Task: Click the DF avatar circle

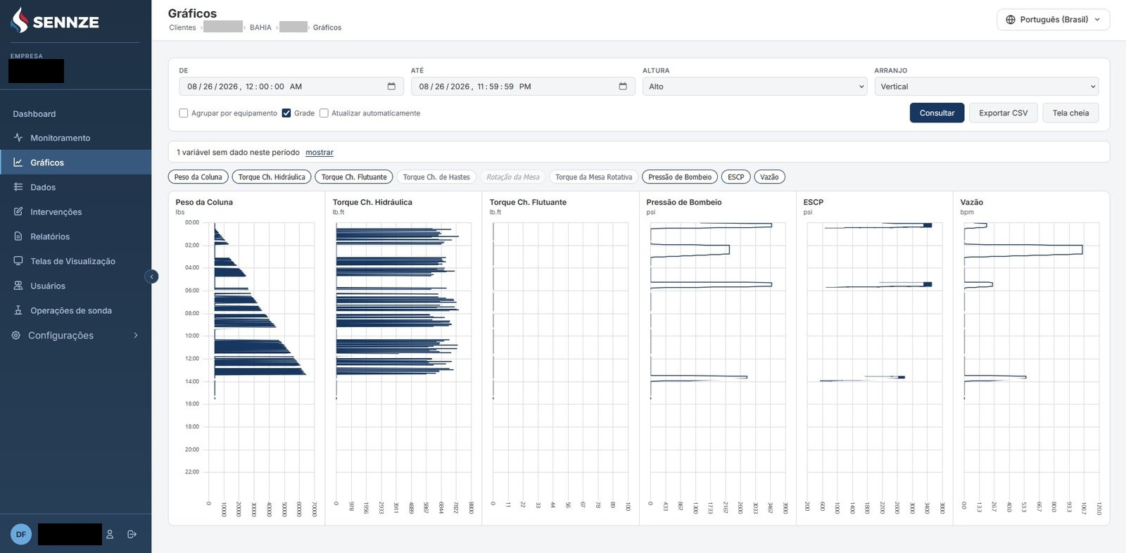Action: (21, 535)
